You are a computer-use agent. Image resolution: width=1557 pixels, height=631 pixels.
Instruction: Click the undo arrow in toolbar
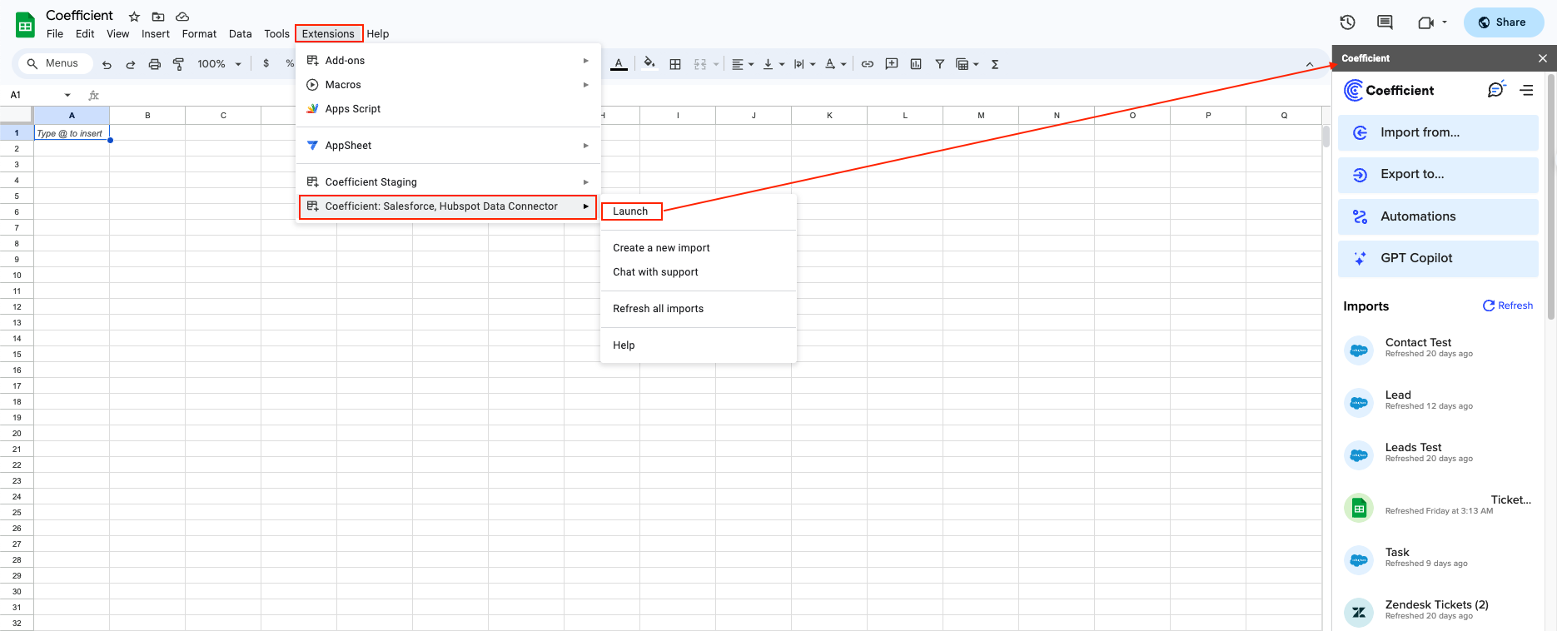107,64
